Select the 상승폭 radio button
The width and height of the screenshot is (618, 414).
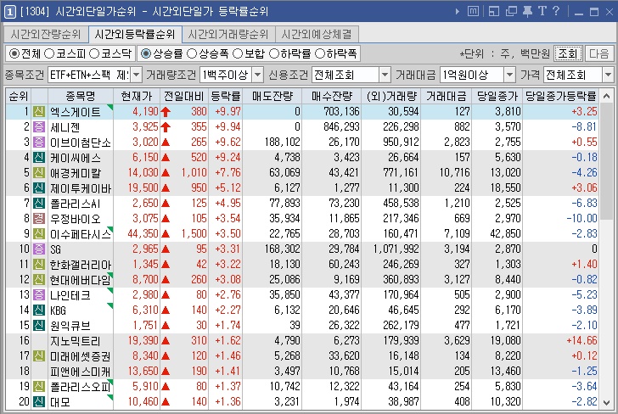(x=192, y=53)
